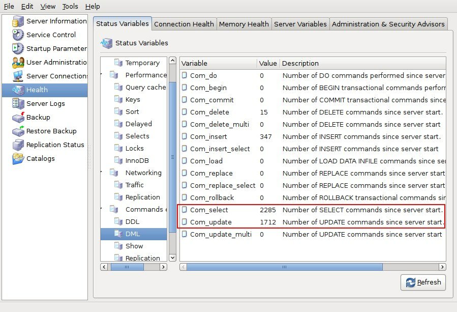Image resolution: width=457 pixels, height=312 pixels.
Task: Click the Backup drive icon
Action: click(18, 117)
